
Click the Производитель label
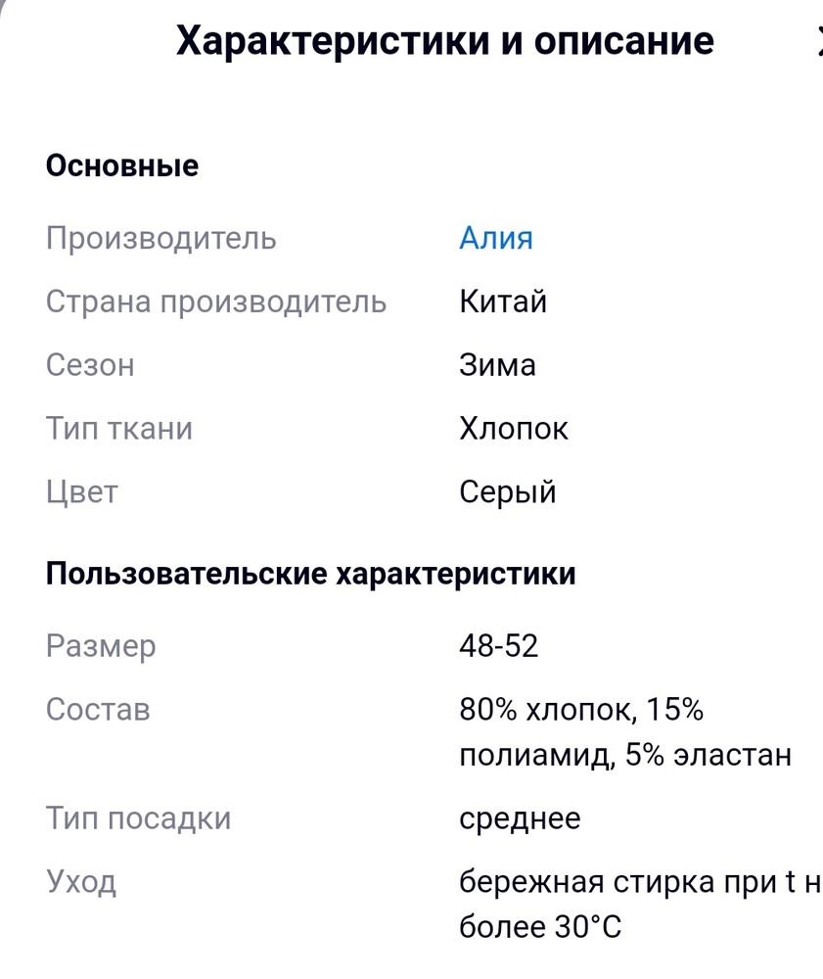click(x=161, y=238)
